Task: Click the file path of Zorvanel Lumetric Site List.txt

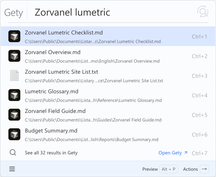Action: coord(94,81)
